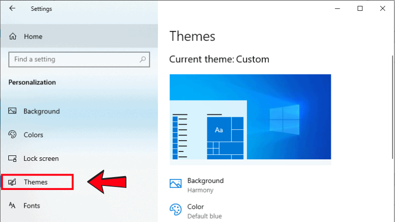Screen dimensions: 395x222
Task: Click the Fonts 'AA' icon in sidebar
Action: tap(13, 206)
